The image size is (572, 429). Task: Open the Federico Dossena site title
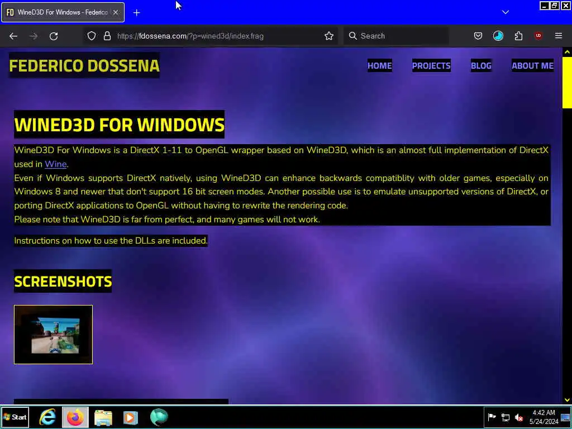(84, 66)
